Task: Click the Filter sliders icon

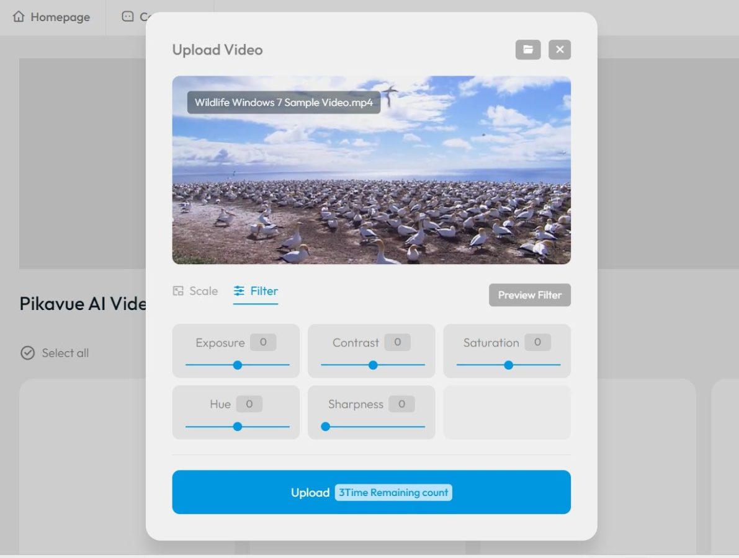Action: coord(238,290)
